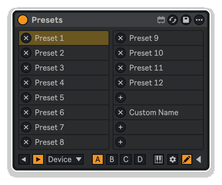Select the highlighted Preset 1 row

click(64, 38)
